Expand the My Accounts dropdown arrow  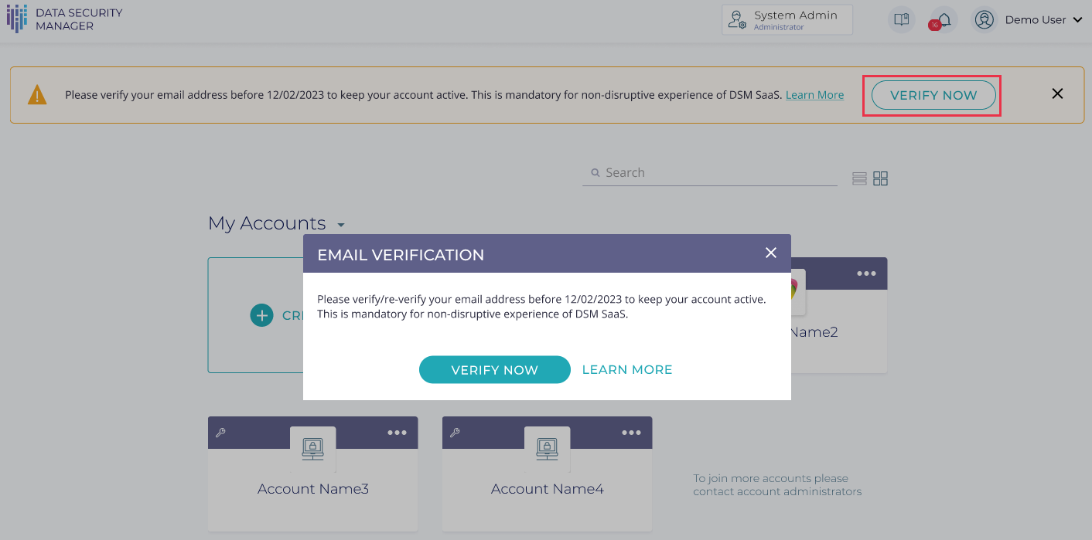340,225
